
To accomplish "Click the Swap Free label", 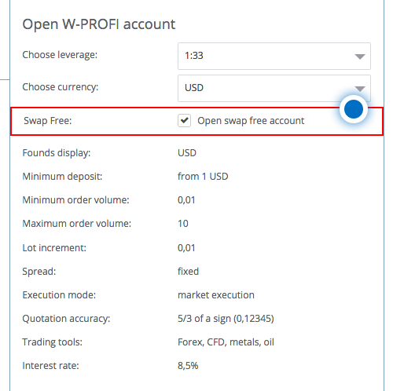I will [48, 121].
